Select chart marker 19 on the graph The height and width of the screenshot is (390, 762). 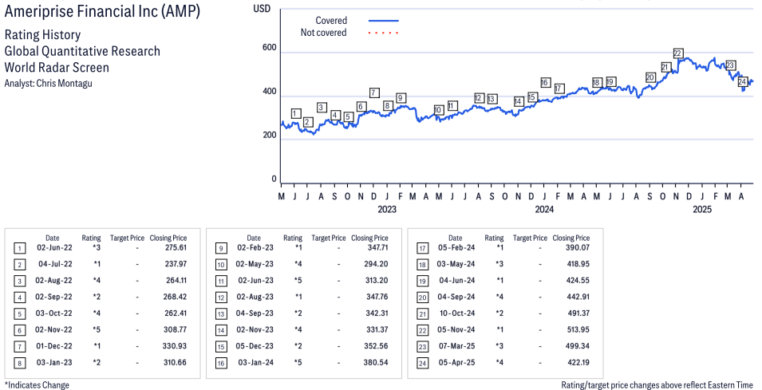coord(611,81)
